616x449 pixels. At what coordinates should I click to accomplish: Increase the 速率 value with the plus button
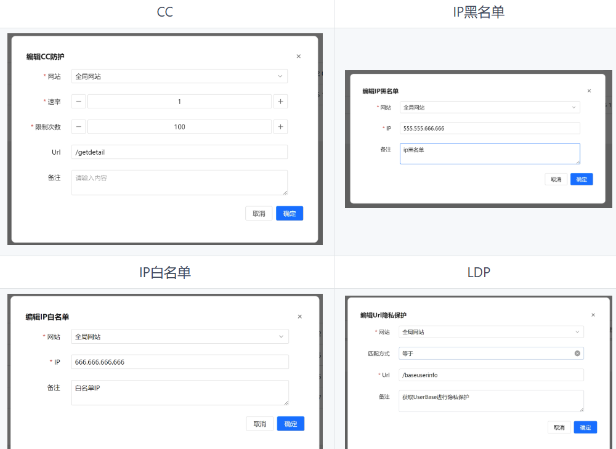280,102
